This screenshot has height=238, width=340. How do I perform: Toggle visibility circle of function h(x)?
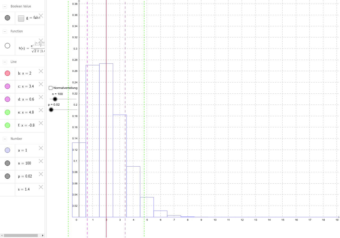7,46
